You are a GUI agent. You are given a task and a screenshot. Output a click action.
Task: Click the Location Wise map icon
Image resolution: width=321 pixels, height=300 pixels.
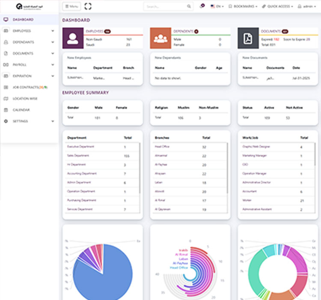pyautogui.click(x=6, y=99)
